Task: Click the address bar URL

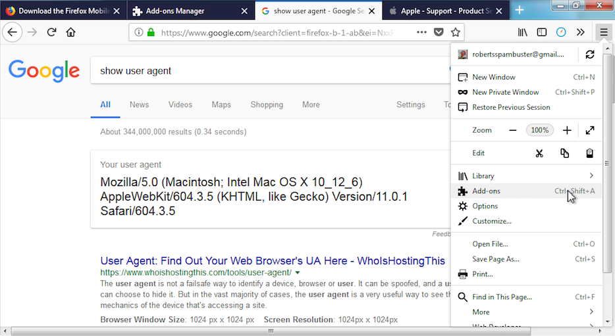Action: click(278, 32)
